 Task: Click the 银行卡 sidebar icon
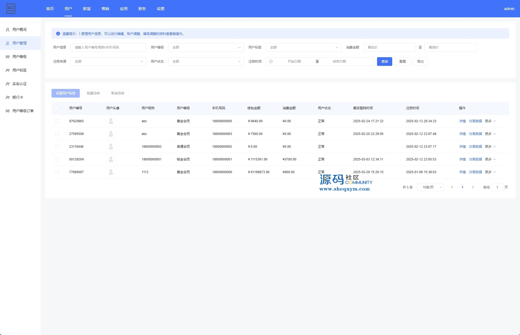[8, 98]
